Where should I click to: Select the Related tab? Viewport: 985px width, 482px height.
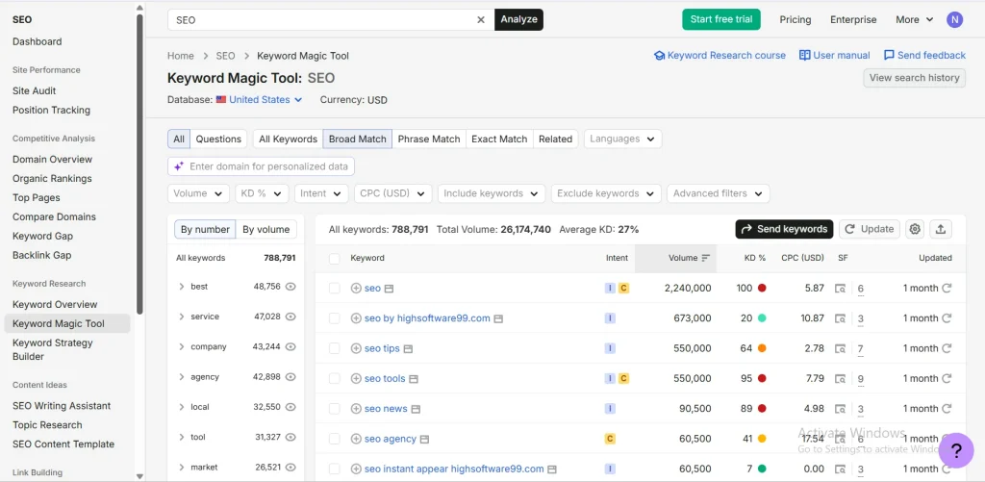coord(555,139)
